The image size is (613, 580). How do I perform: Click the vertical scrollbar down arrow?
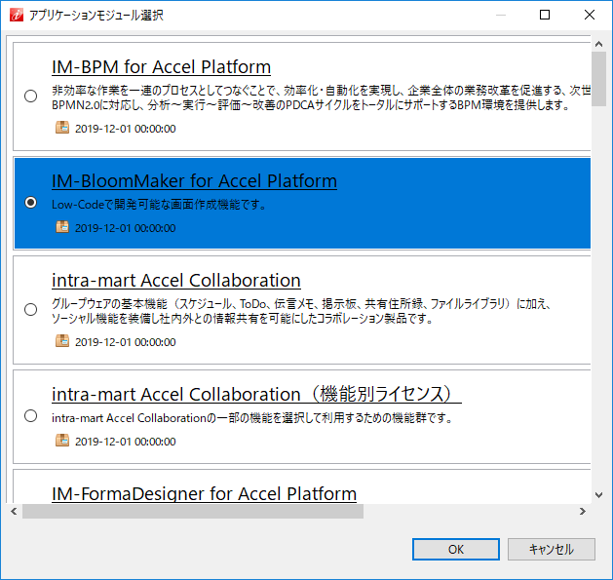(598, 495)
